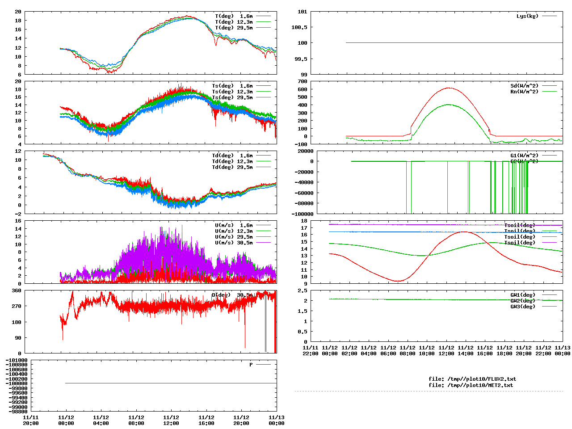Click the magenta line sample beside "U(m/s) 30.5m"
572x429 pixels.
click(x=264, y=243)
